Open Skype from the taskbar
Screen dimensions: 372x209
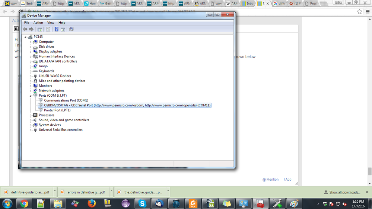coord(142,203)
